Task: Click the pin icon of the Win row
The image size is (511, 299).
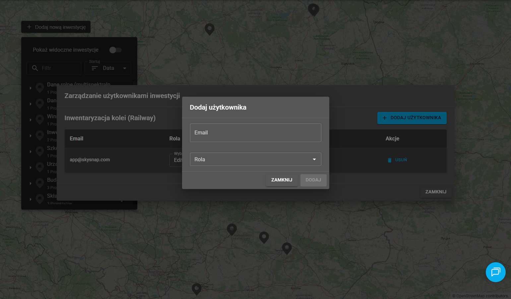Action: click(40, 120)
